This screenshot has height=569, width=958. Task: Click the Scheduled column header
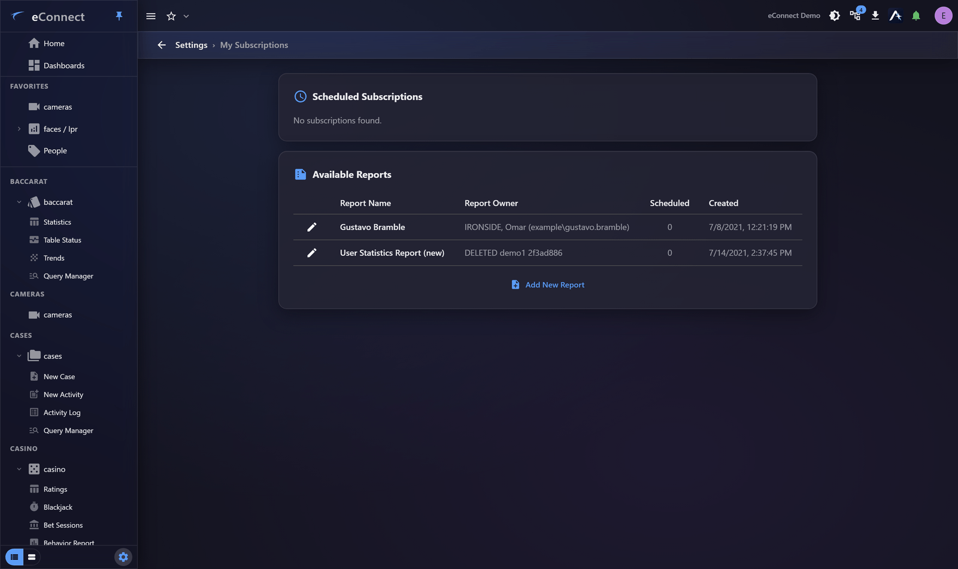click(669, 203)
